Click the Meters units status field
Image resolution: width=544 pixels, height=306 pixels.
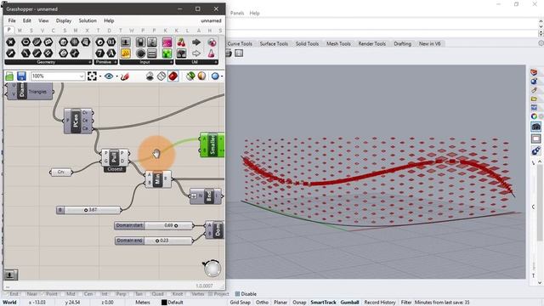[x=143, y=303]
